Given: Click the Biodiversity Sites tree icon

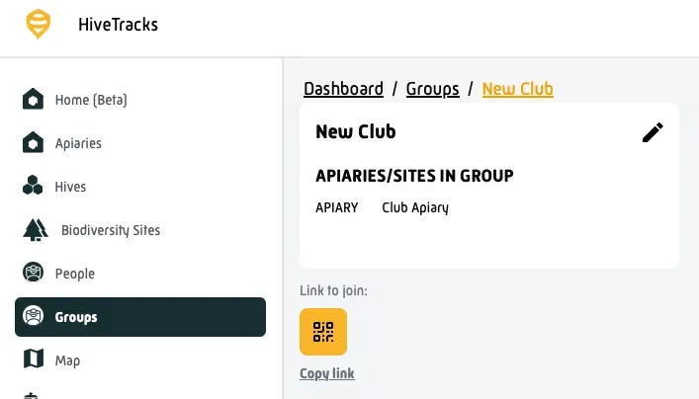Looking at the screenshot, I should pos(36,230).
